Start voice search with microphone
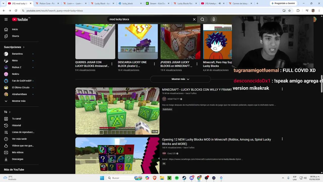323x182 pixels. (214, 19)
